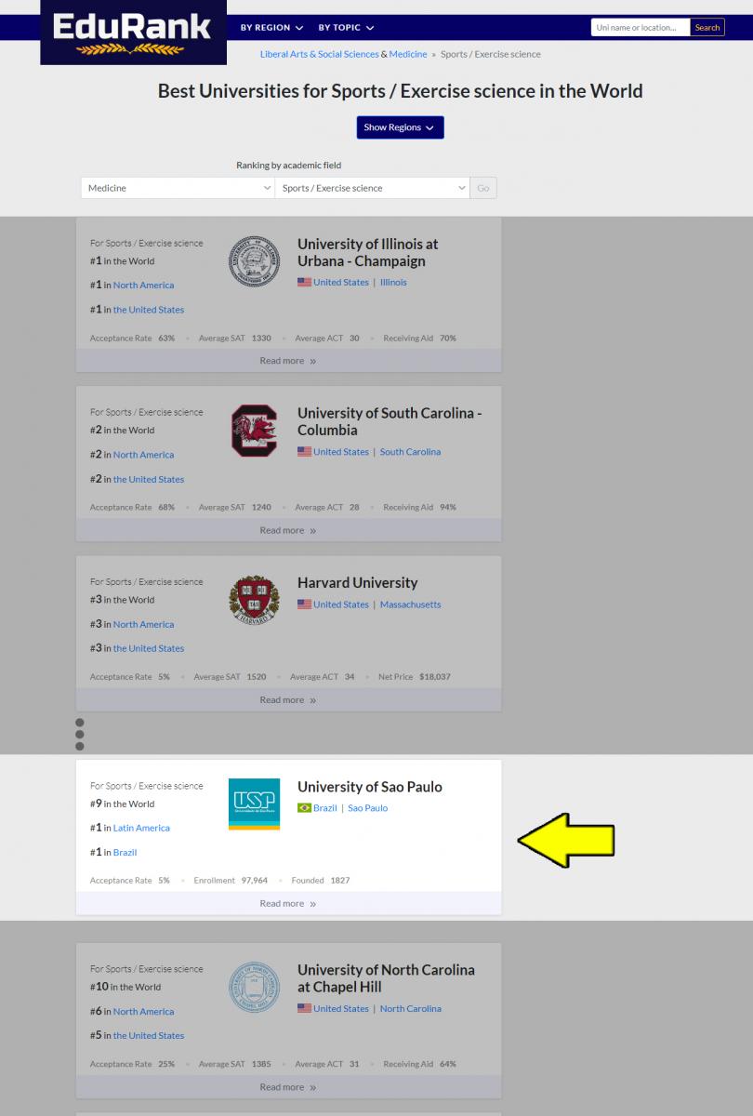The width and height of the screenshot is (753, 1116).
Task: Open the Sports / Exercise science subfield dropdown
Action: 372,188
